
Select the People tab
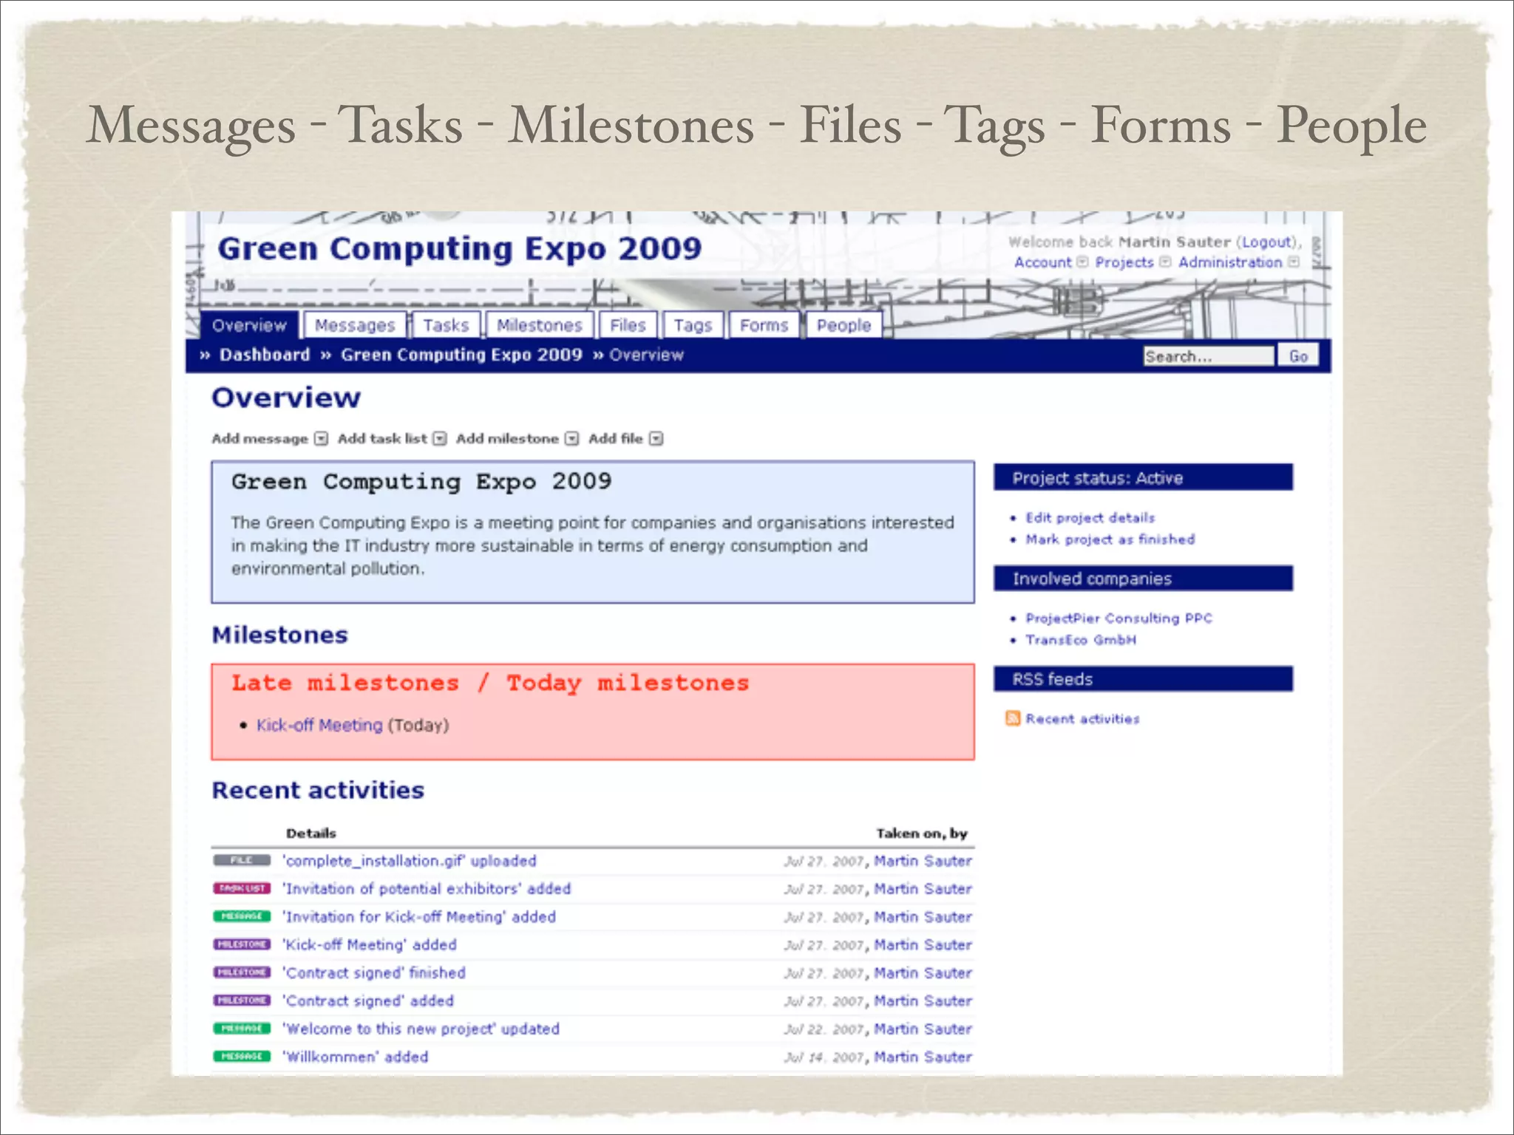pyautogui.click(x=843, y=325)
